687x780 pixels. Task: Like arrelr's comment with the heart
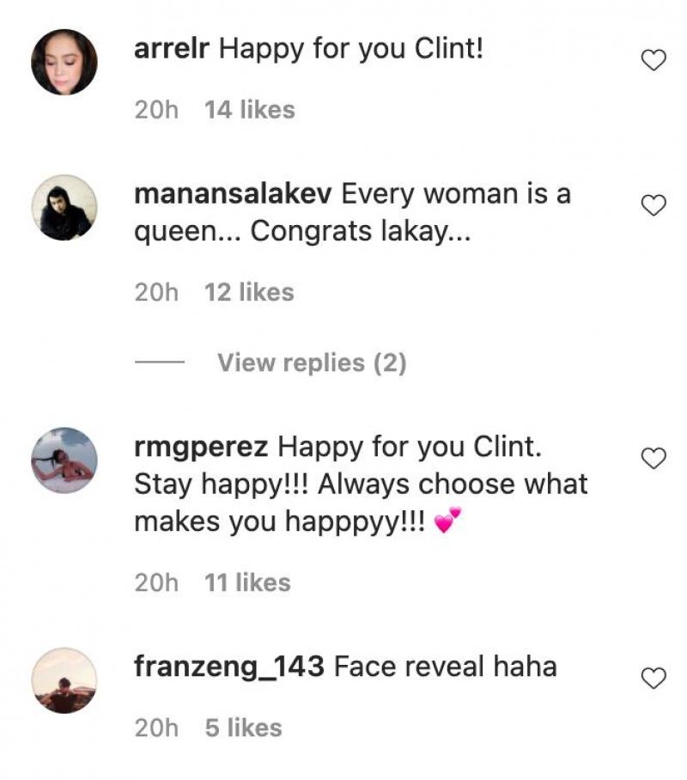pos(654,60)
